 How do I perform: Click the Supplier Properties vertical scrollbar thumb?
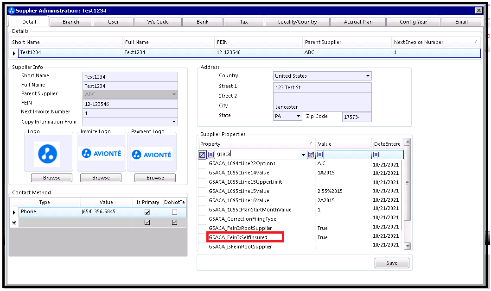point(407,183)
